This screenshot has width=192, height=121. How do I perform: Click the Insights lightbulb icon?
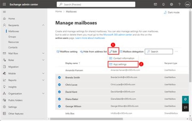click(x=5, y=87)
